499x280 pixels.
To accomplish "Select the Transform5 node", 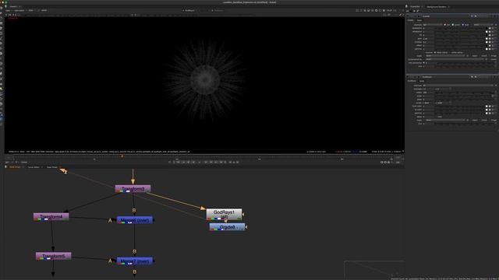I will (53, 256).
